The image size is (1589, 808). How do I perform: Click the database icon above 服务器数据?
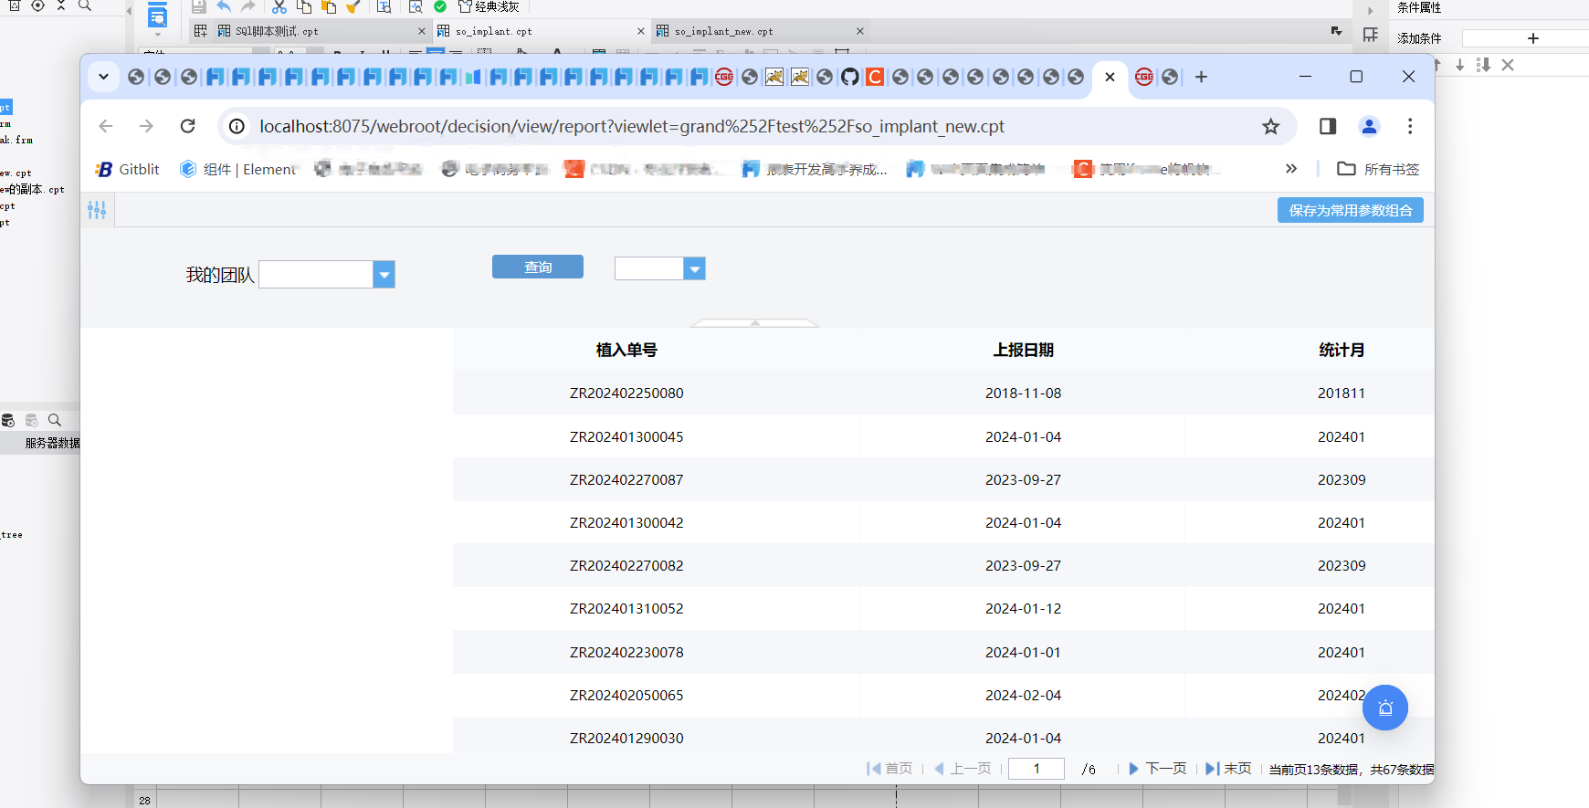pyautogui.click(x=8, y=420)
